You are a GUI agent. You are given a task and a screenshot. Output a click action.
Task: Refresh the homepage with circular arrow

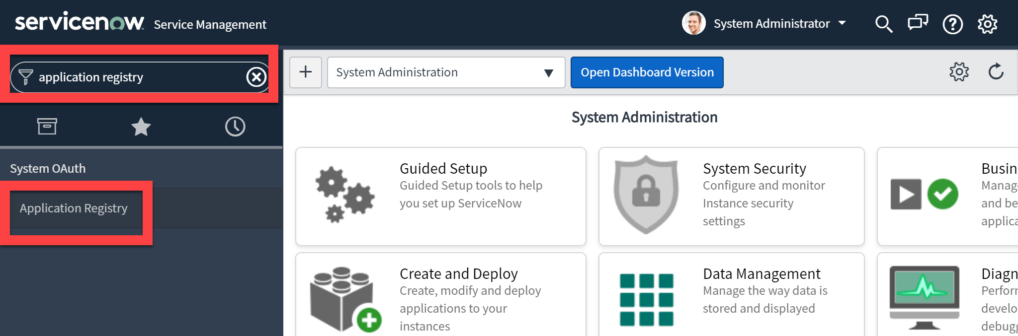996,72
